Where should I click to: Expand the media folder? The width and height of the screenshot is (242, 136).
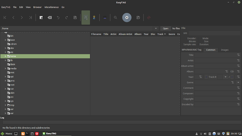(x=5, y=68)
